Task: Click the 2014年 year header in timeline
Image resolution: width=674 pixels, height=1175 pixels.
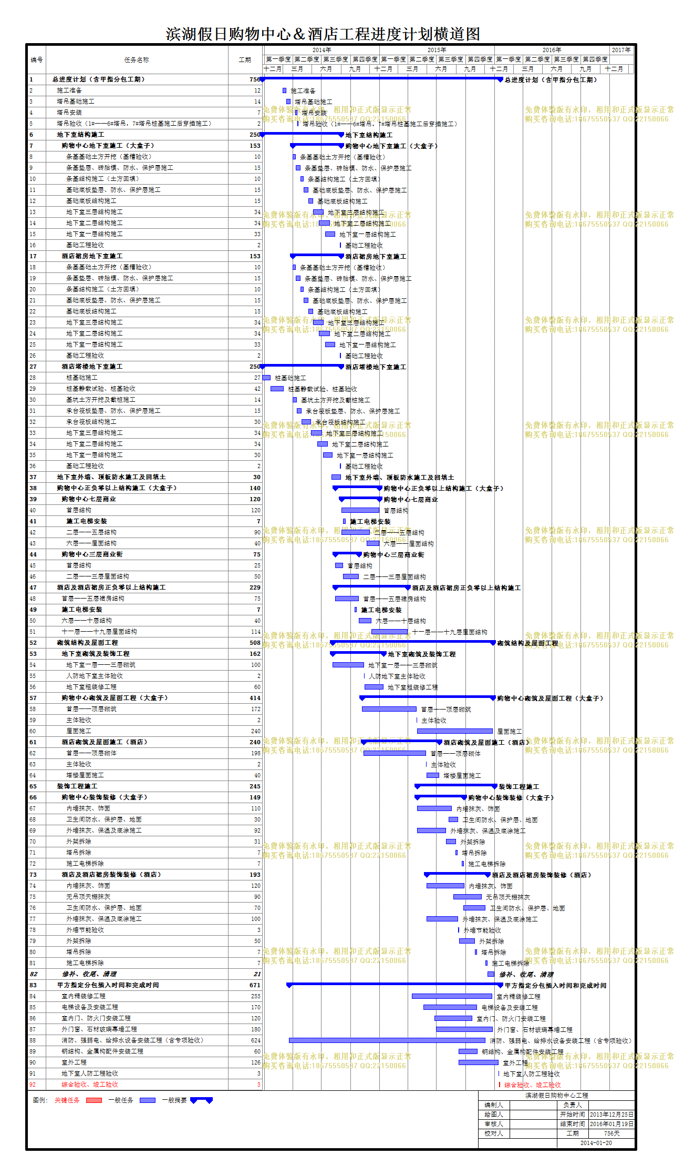Action: tap(322, 50)
